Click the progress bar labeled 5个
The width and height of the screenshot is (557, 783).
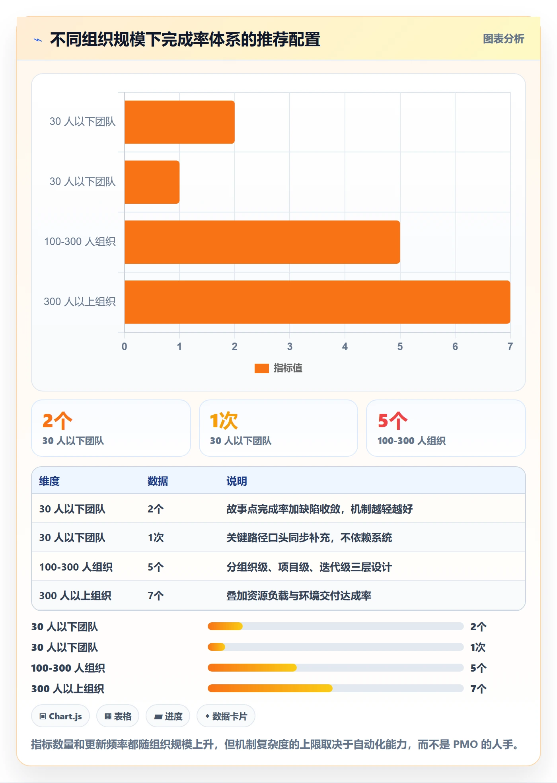[x=335, y=668]
